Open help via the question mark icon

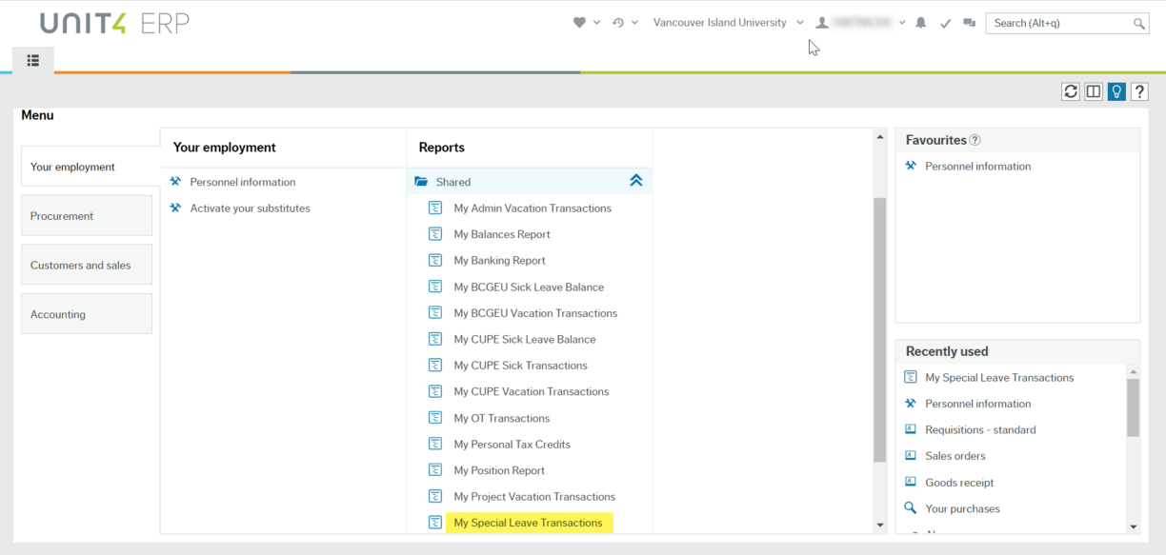(1139, 91)
